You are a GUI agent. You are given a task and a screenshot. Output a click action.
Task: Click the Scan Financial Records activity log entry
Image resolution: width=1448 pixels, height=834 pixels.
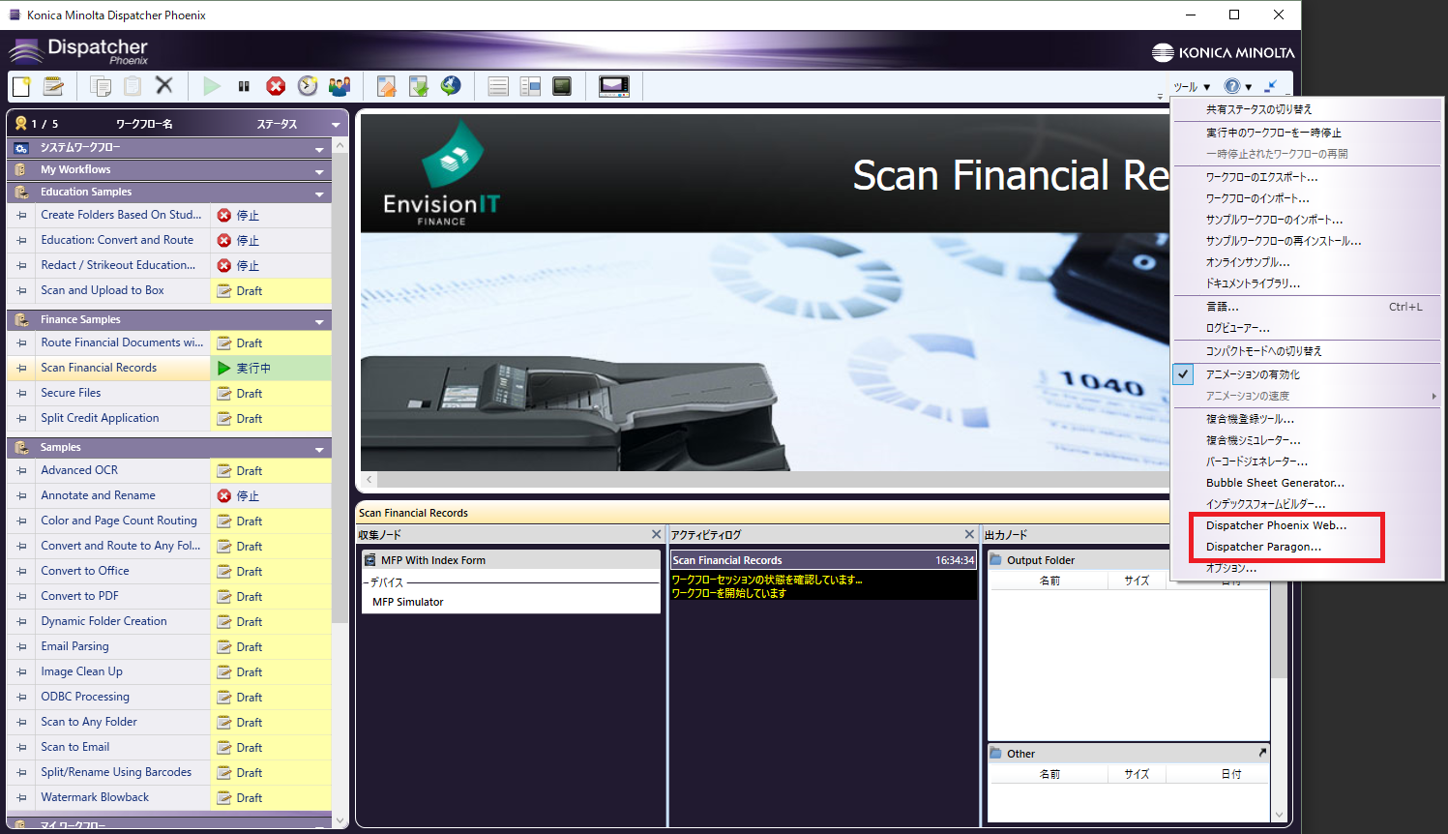(x=823, y=560)
